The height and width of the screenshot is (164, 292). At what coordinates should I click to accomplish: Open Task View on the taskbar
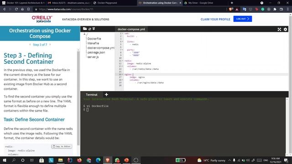tap(32, 160)
